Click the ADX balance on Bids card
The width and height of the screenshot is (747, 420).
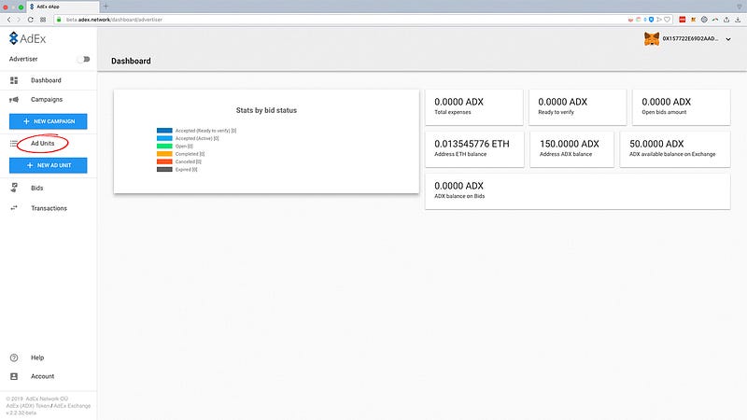(577, 191)
